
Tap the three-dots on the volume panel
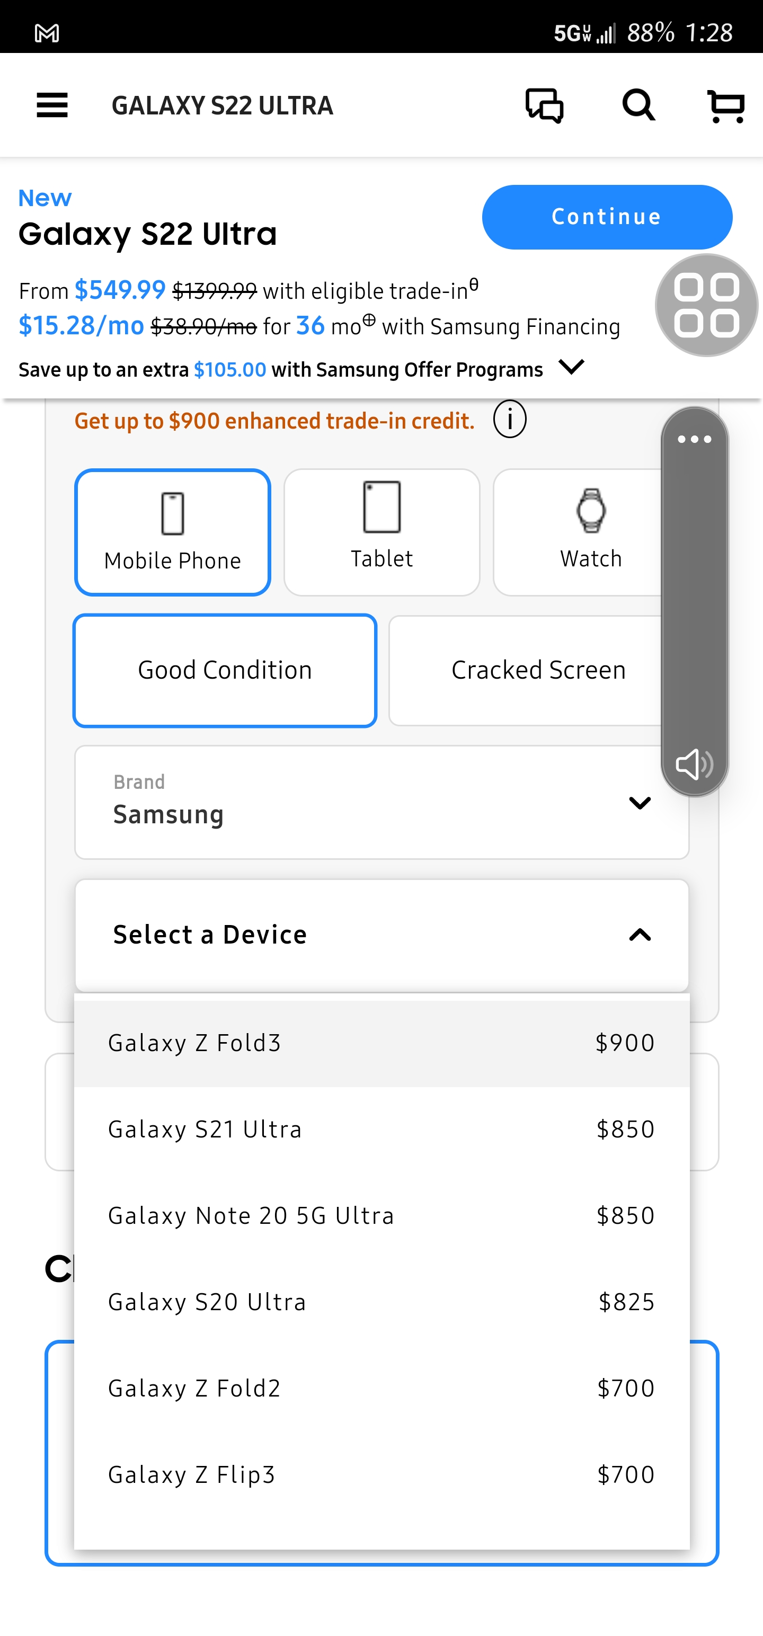(695, 439)
